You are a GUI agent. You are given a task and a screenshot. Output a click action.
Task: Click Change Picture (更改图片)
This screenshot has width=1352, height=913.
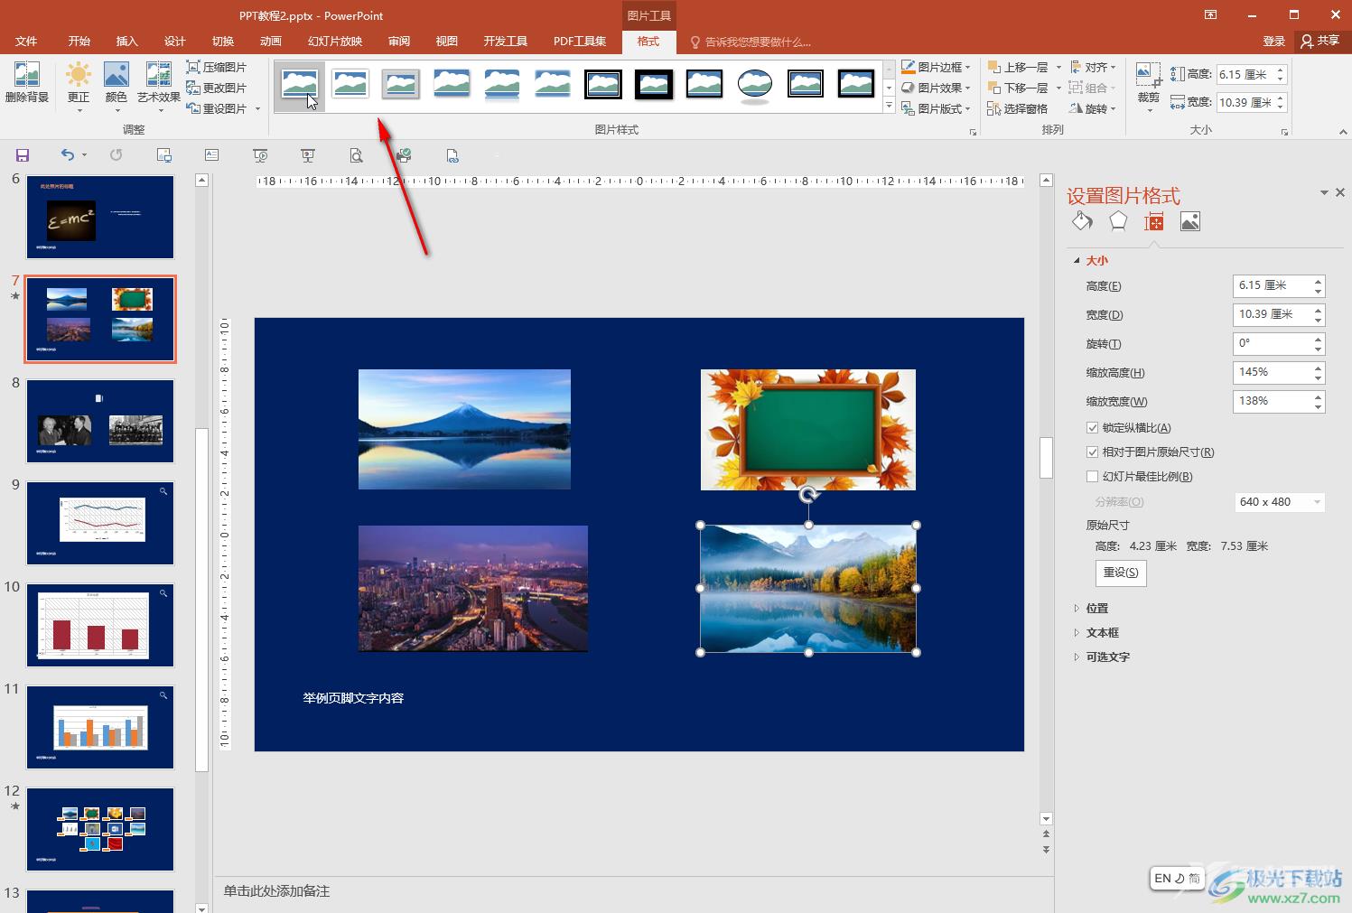pos(216,88)
